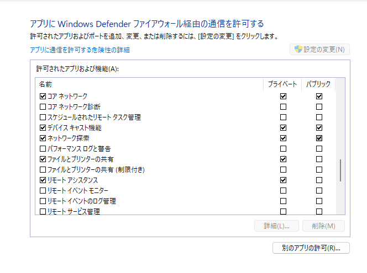Image resolution: width=367 pixels, height=273 pixels.
Task: Click the パブリック column header
Action: (319, 84)
